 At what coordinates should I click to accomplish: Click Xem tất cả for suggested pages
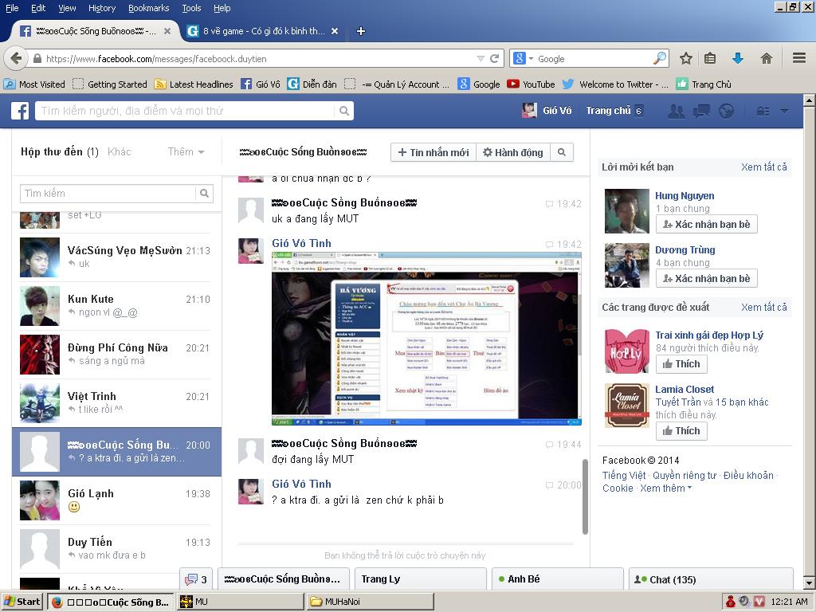click(x=764, y=307)
